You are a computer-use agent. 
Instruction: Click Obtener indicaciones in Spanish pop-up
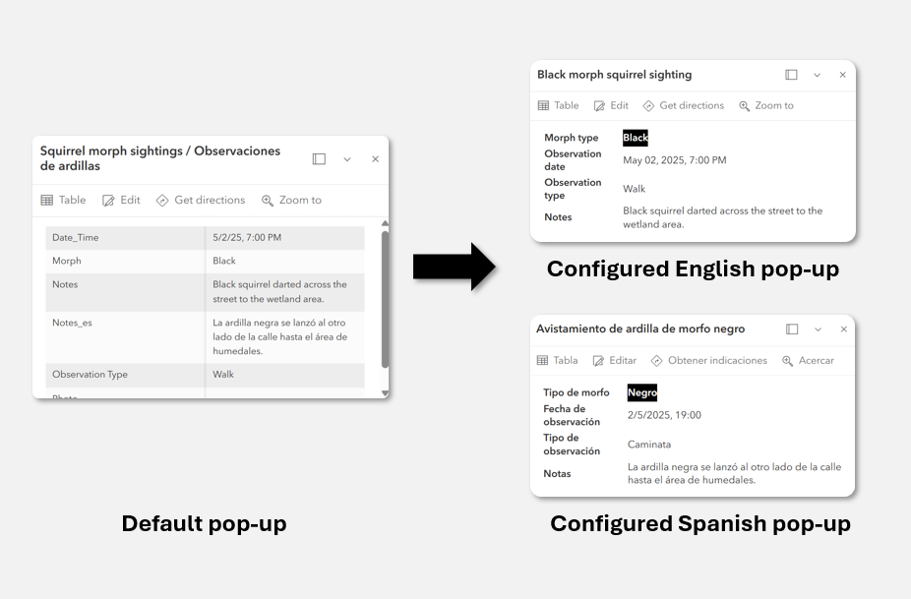click(708, 360)
